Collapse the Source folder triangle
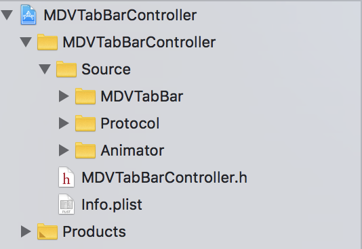 point(45,69)
